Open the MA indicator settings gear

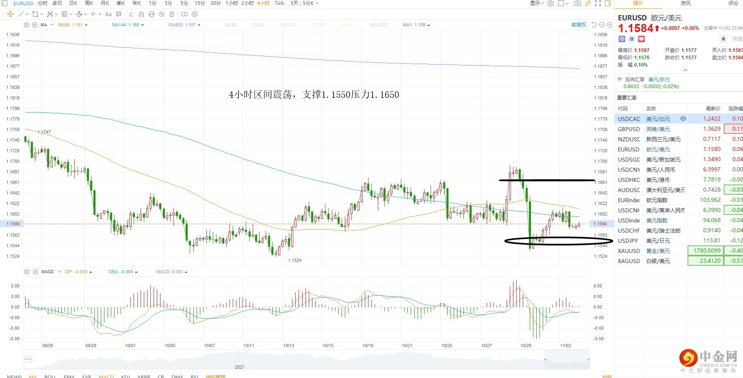click(x=27, y=25)
